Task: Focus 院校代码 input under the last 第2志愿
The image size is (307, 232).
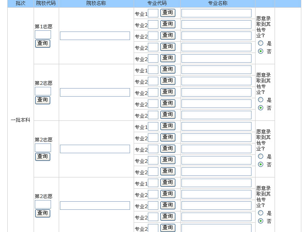Action: (43, 204)
